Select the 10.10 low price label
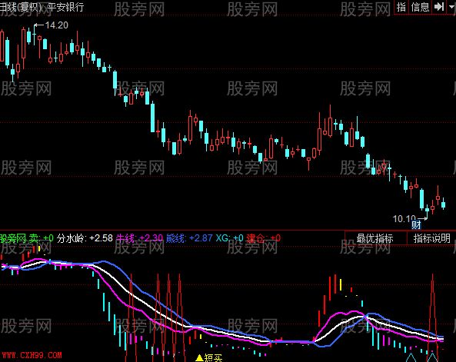The height and width of the screenshot is (362, 456). point(404,218)
